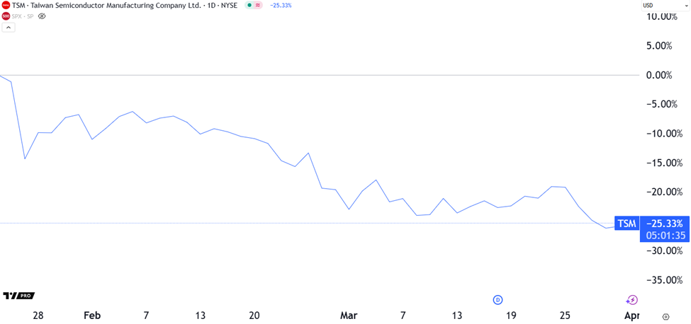Click the green market status dot

click(x=249, y=5)
